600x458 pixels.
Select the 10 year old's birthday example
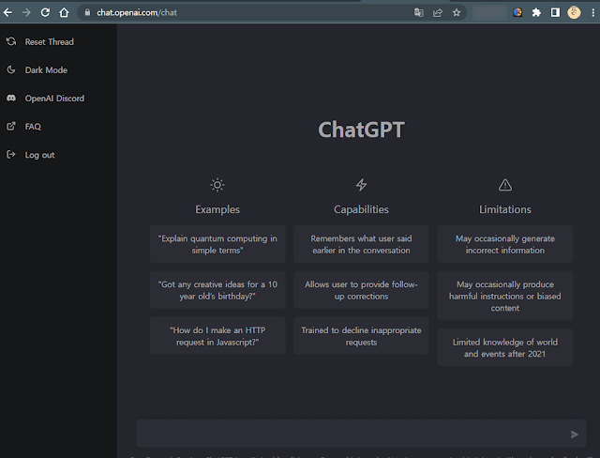[x=217, y=290]
